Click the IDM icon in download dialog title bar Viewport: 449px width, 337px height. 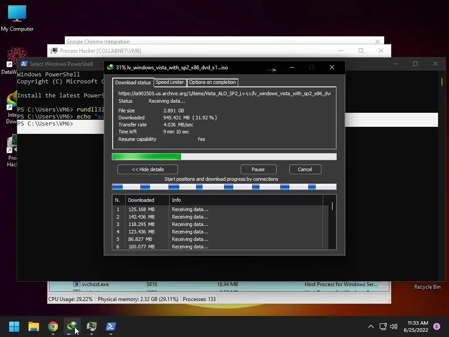[110, 67]
